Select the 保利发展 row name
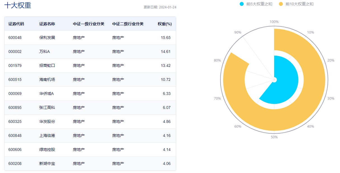The height and width of the screenshot is (173, 340). click(x=47, y=38)
